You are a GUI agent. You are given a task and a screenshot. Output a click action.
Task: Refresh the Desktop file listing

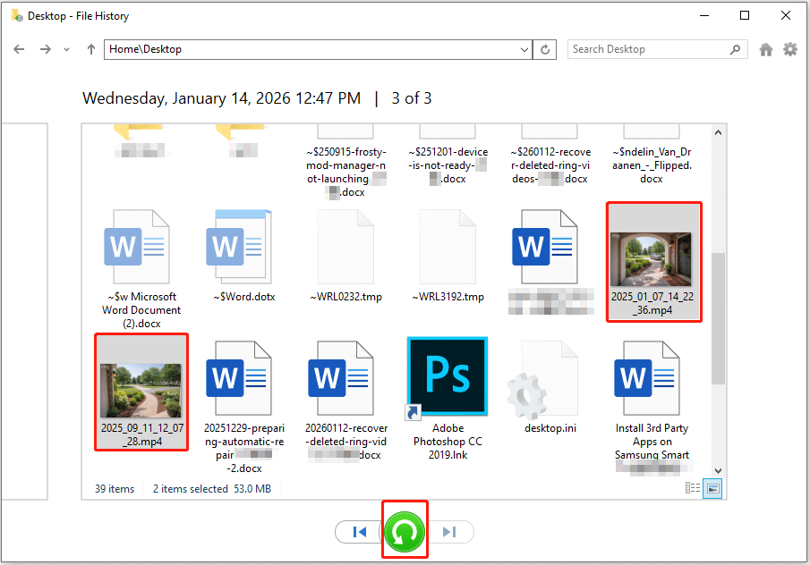coord(545,49)
